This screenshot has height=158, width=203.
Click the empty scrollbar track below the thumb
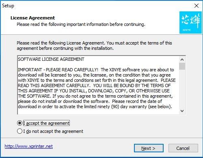[182, 89]
